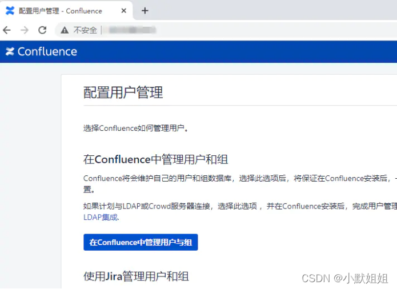Open the LDAP集成 link
The image size is (397, 289).
point(101,217)
